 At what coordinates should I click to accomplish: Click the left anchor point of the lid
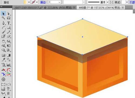coord(37,37)
